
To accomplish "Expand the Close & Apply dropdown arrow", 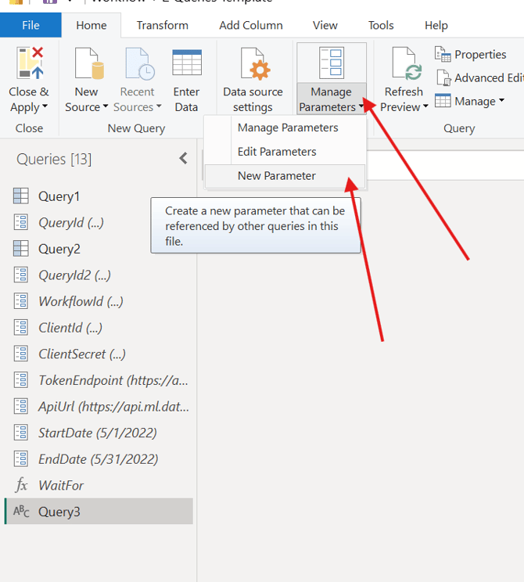I will point(45,108).
